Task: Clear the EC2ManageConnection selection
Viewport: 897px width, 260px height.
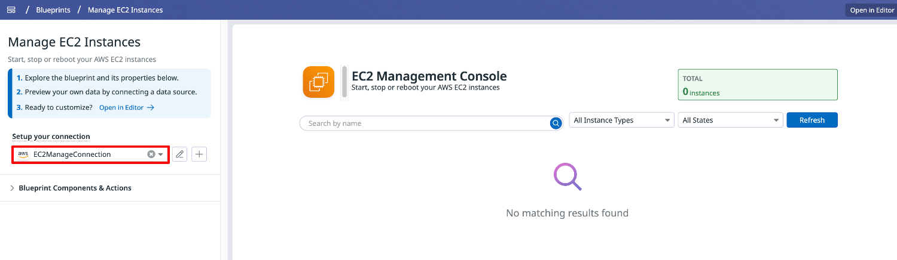Action: coord(151,154)
